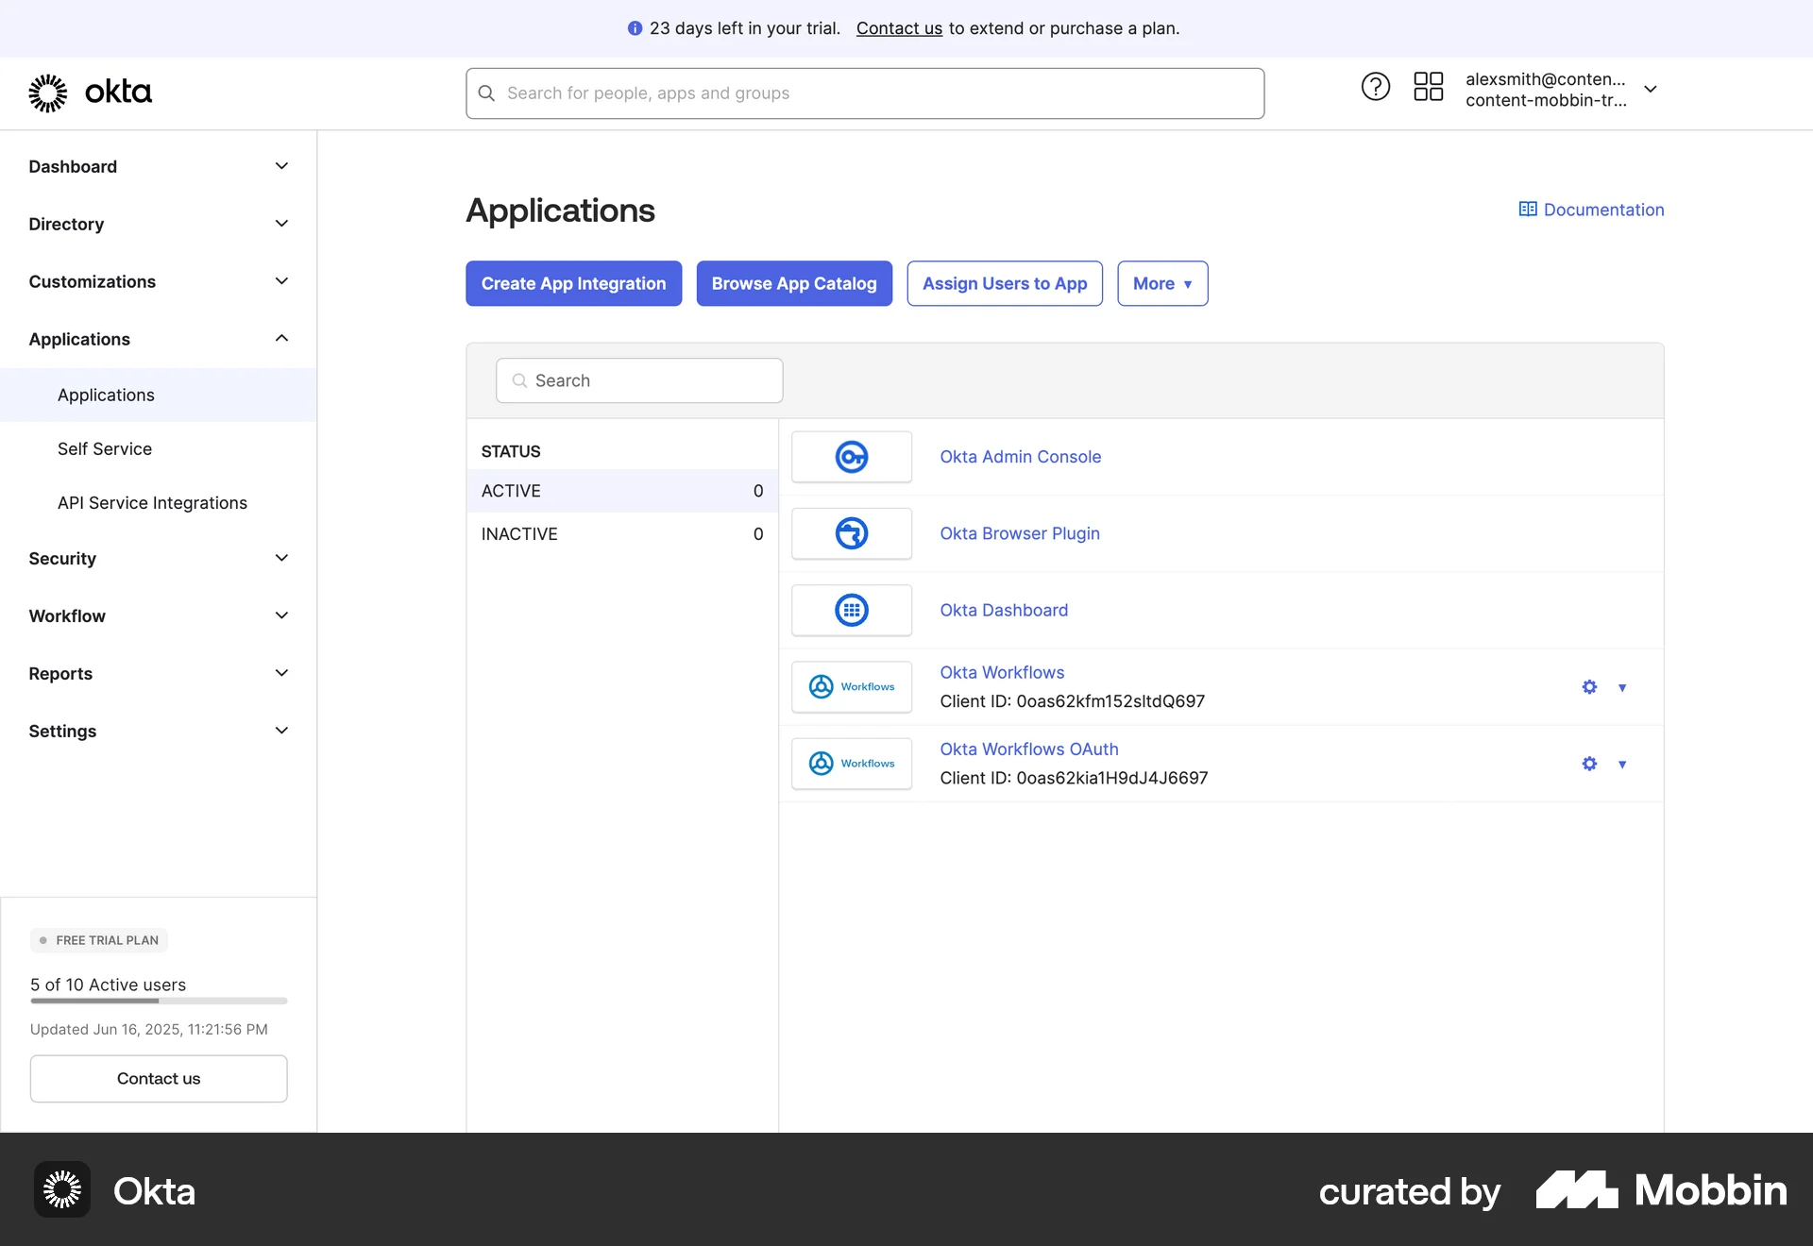
Task: Open settings gear for Okta Workflows
Action: coord(1588,687)
